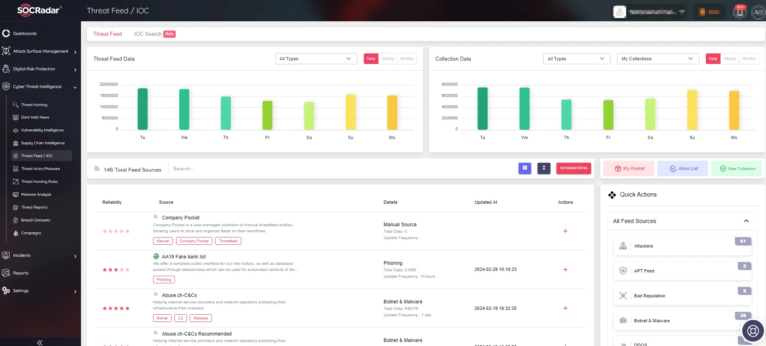
Task: Collapse the sidebar with the double-chevron icon
Action: (x=39, y=342)
